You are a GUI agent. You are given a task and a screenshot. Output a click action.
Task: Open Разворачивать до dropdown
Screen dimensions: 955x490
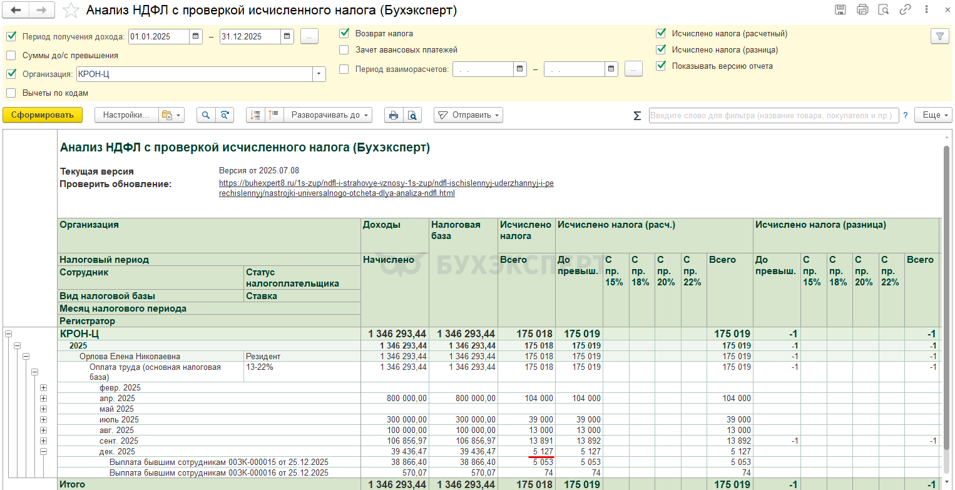[x=328, y=115]
